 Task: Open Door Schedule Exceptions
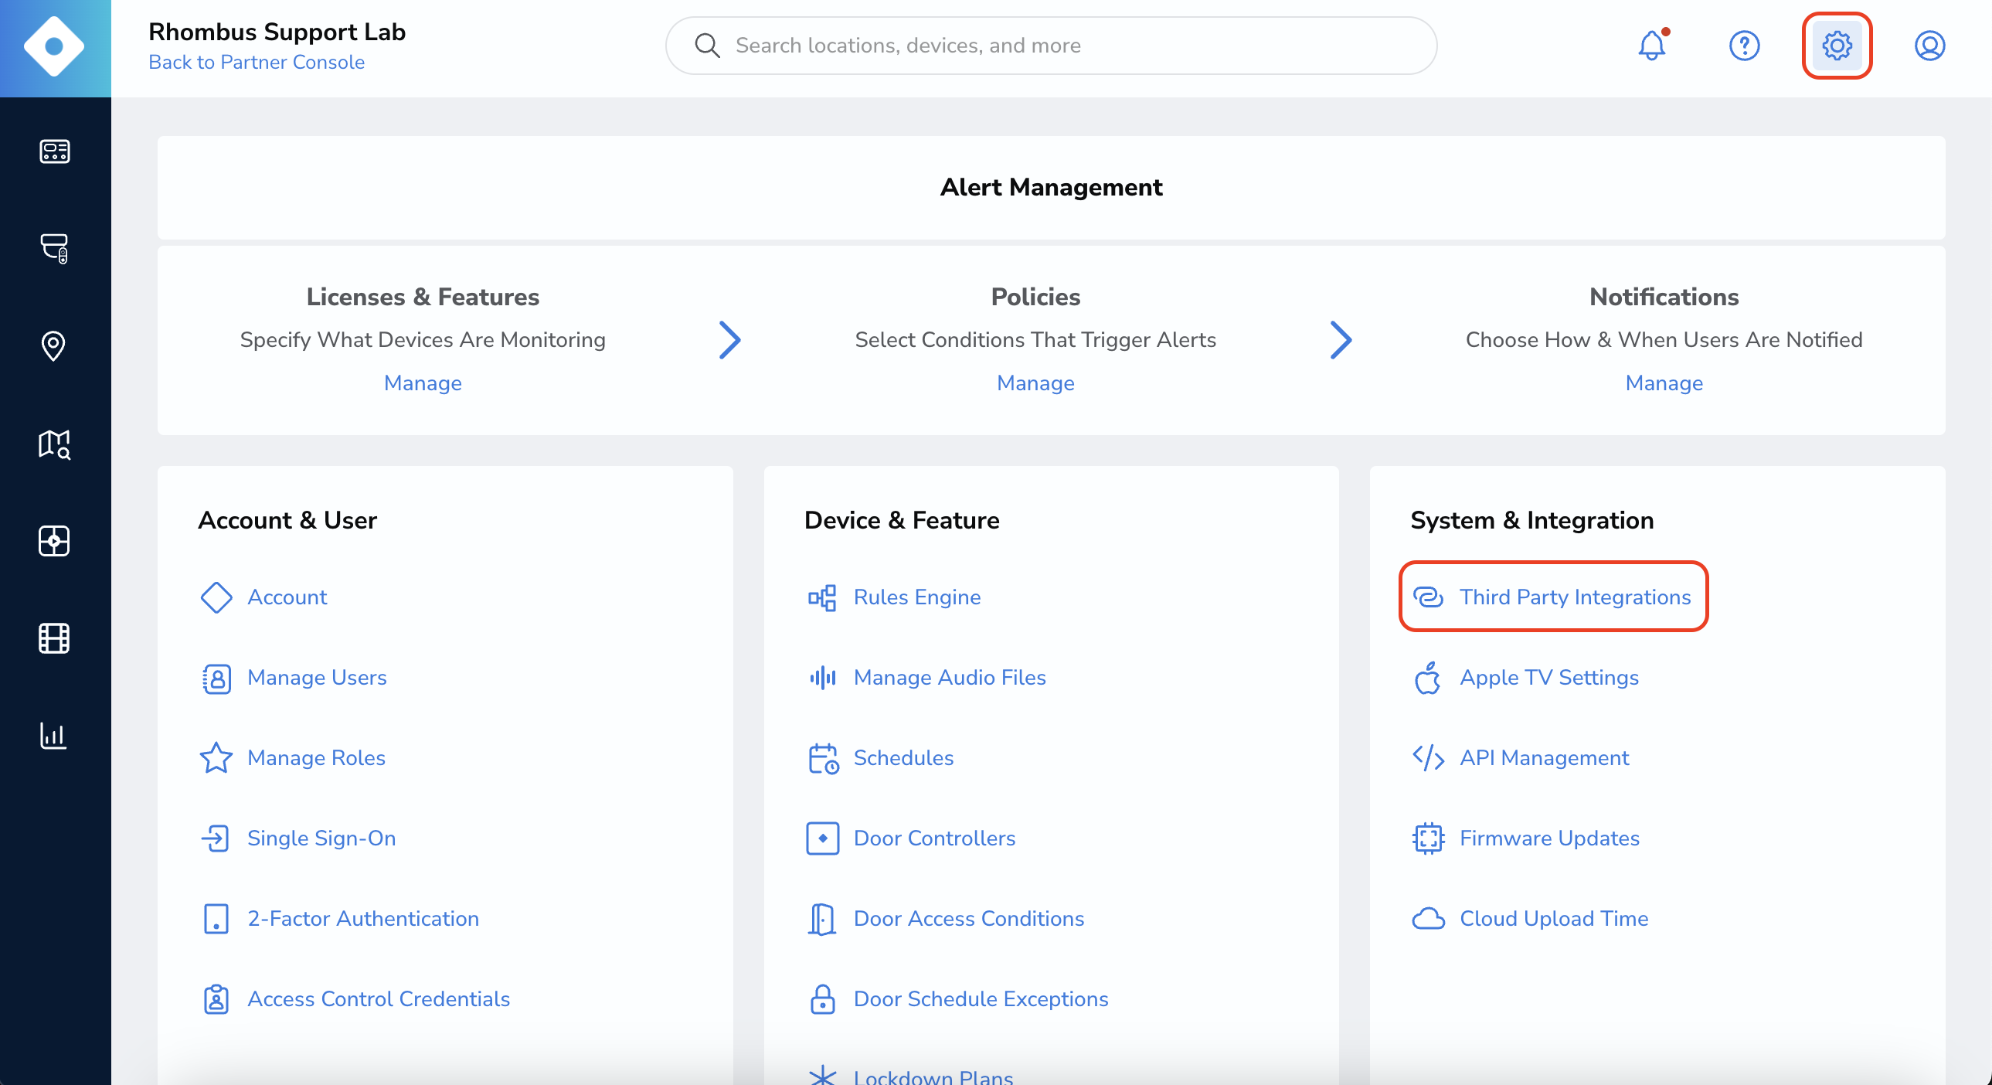coord(981,999)
